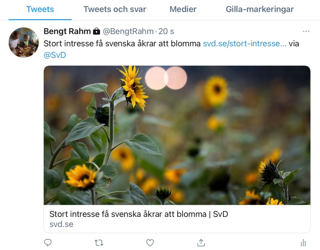
Task: Select the Medier tab
Action: pos(183,9)
